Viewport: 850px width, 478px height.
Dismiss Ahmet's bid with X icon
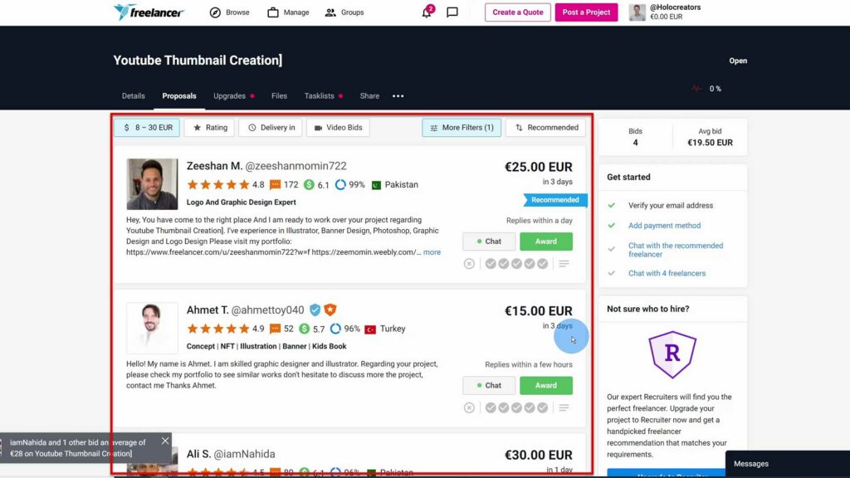470,407
